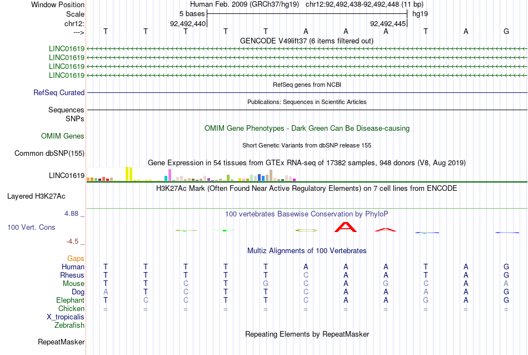Open "100 vertebrates Basewise Conservation by PhyloP" title

(x=306, y=214)
